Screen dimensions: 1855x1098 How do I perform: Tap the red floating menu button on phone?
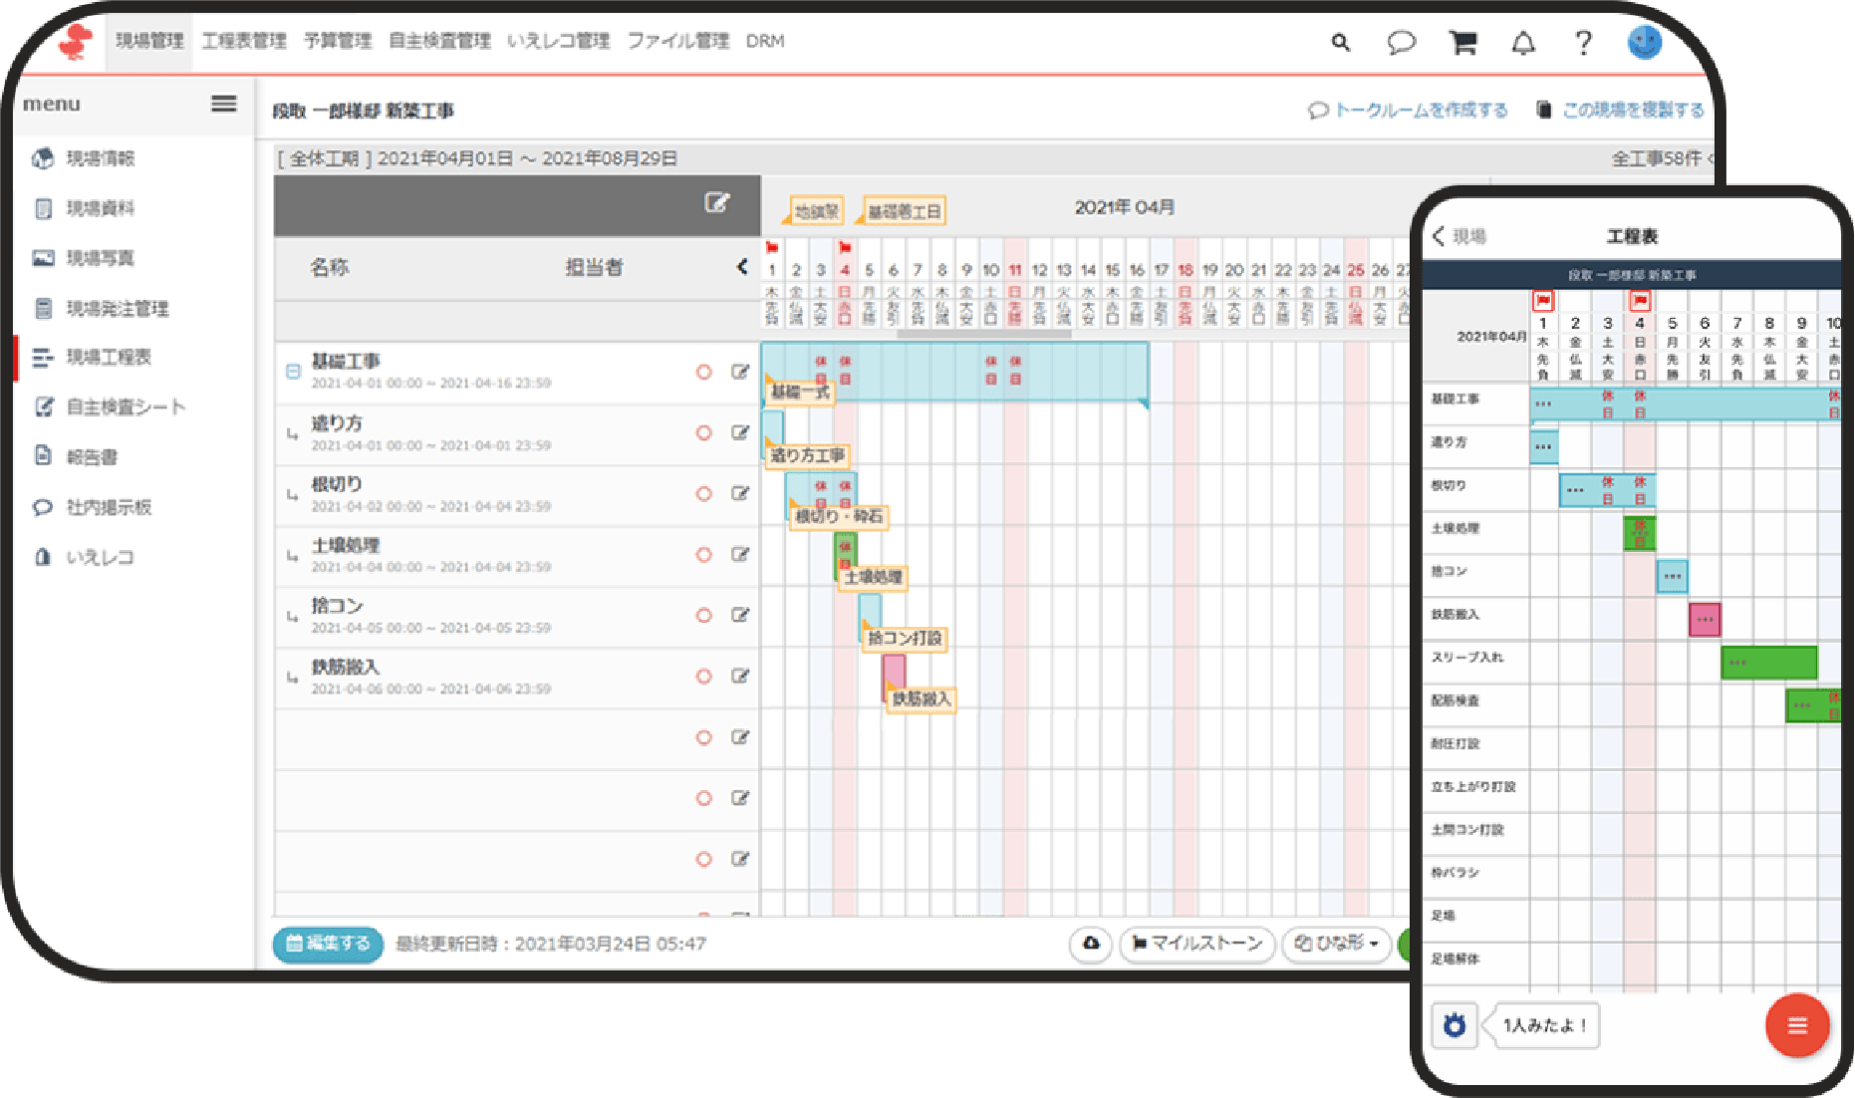[1796, 1025]
